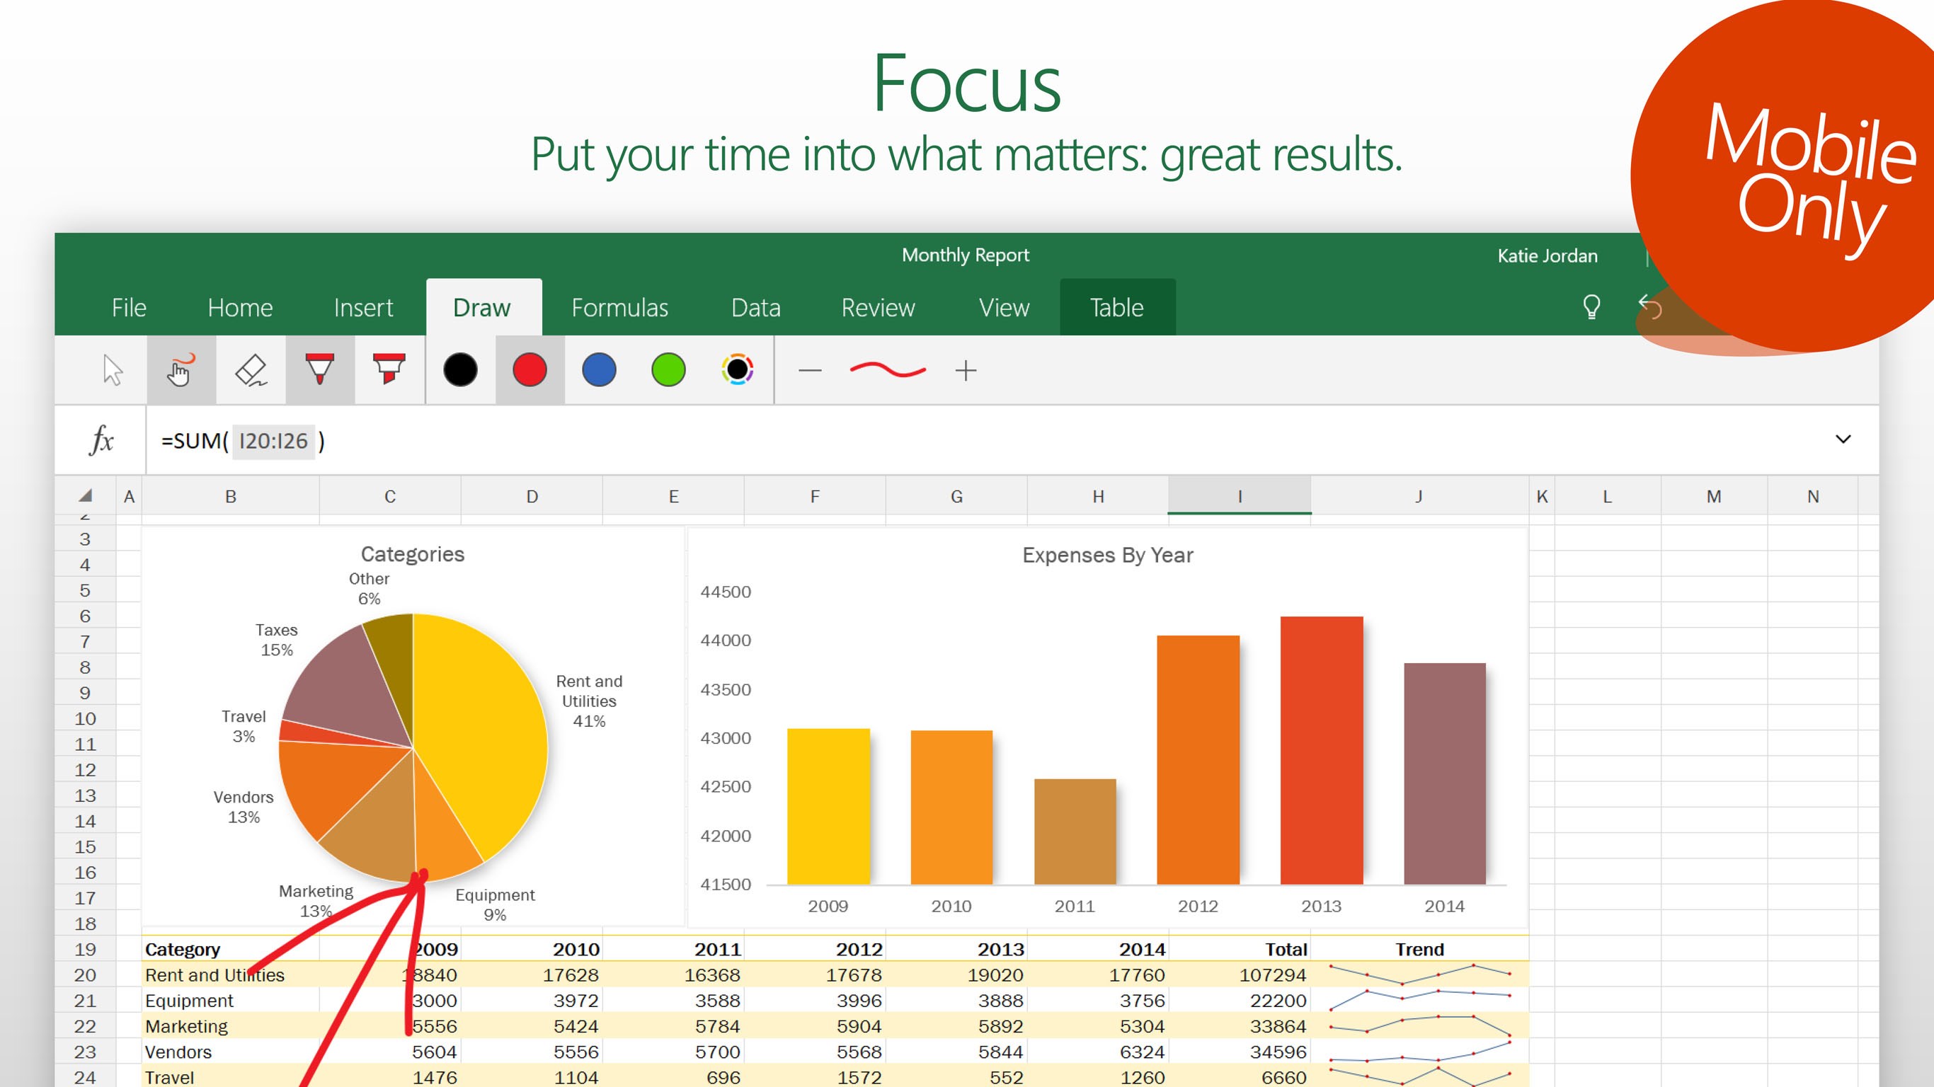The width and height of the screenshot is (1934, 1087).
Task: Open the multicolor ink color picker
Action: (737, 370)
